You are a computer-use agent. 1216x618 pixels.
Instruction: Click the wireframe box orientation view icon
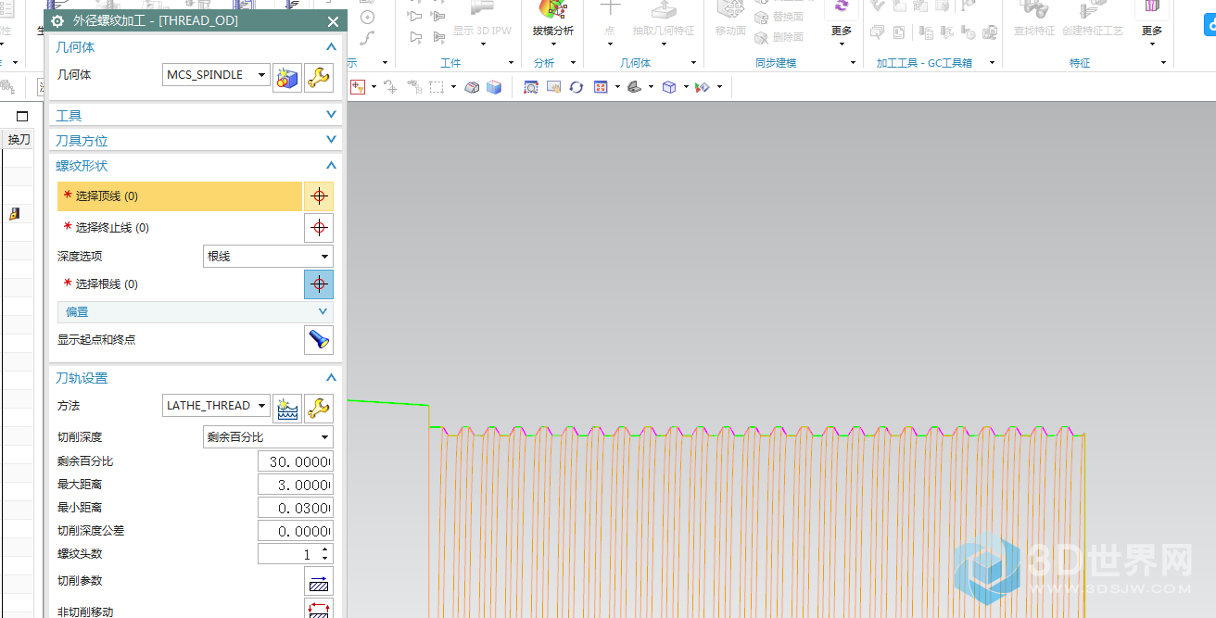click(669, 87)
